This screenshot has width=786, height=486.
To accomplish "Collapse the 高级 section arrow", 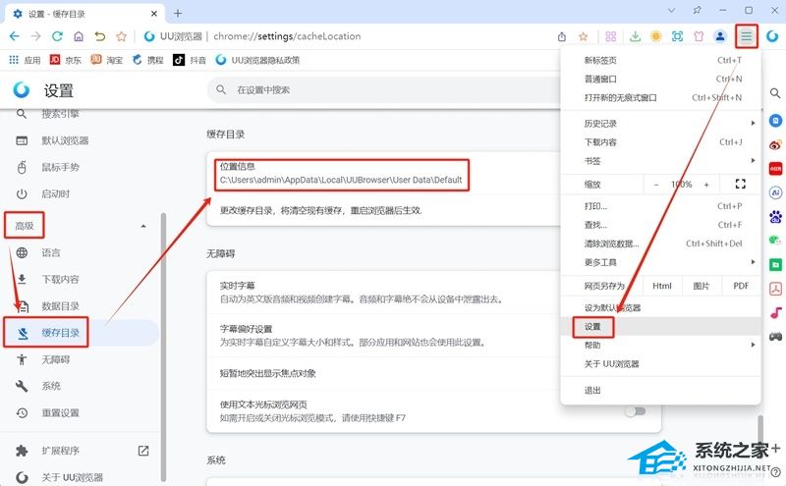I will (x=143, y=226).
